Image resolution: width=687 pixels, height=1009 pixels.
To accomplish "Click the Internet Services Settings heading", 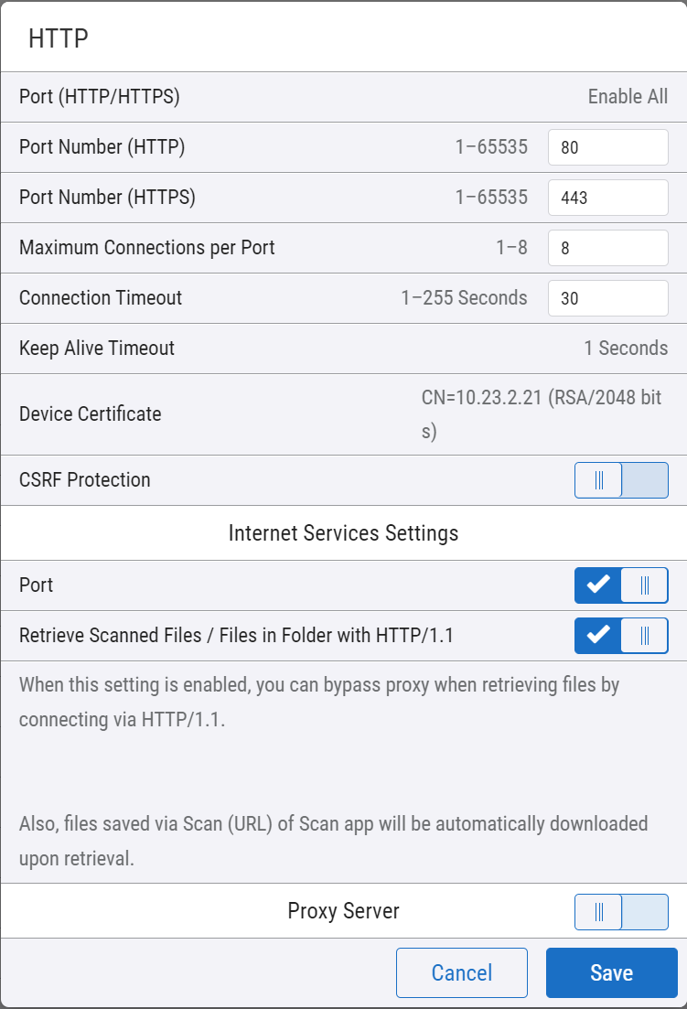I will click(343, 532).
